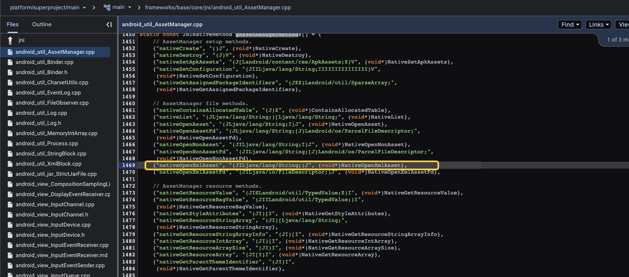Open android_util_Log.cpp in file list
Screen dimensions: 629x277
41,113
